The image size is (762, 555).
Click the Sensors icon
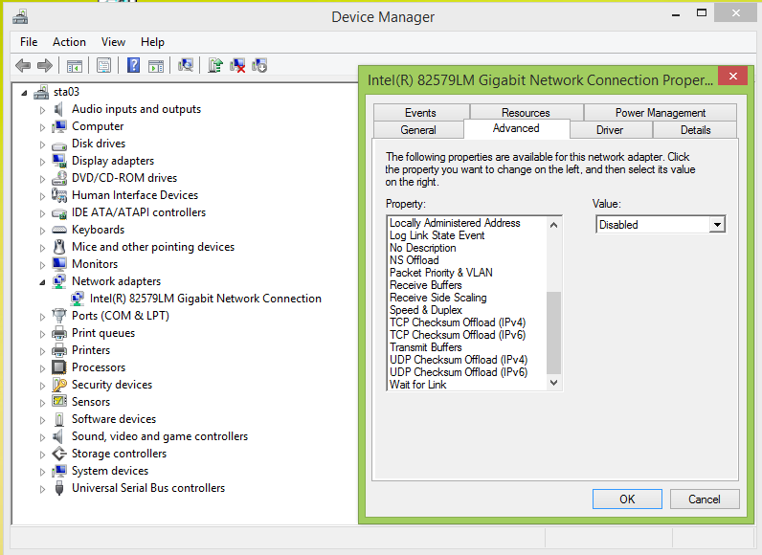(x=59, y=402)
